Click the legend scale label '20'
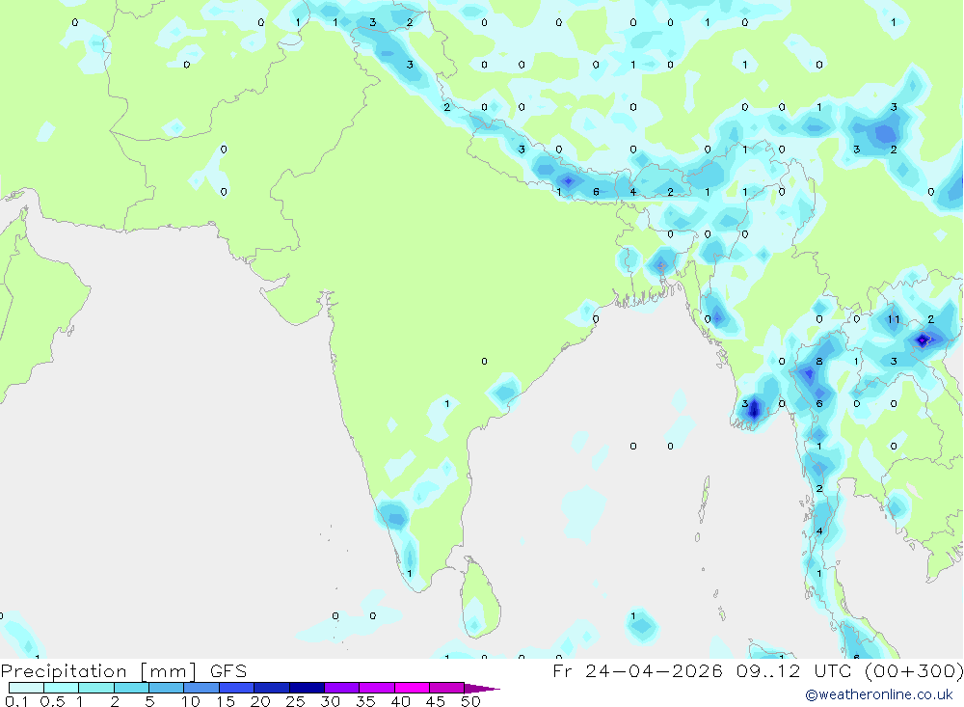 (260, 701)
